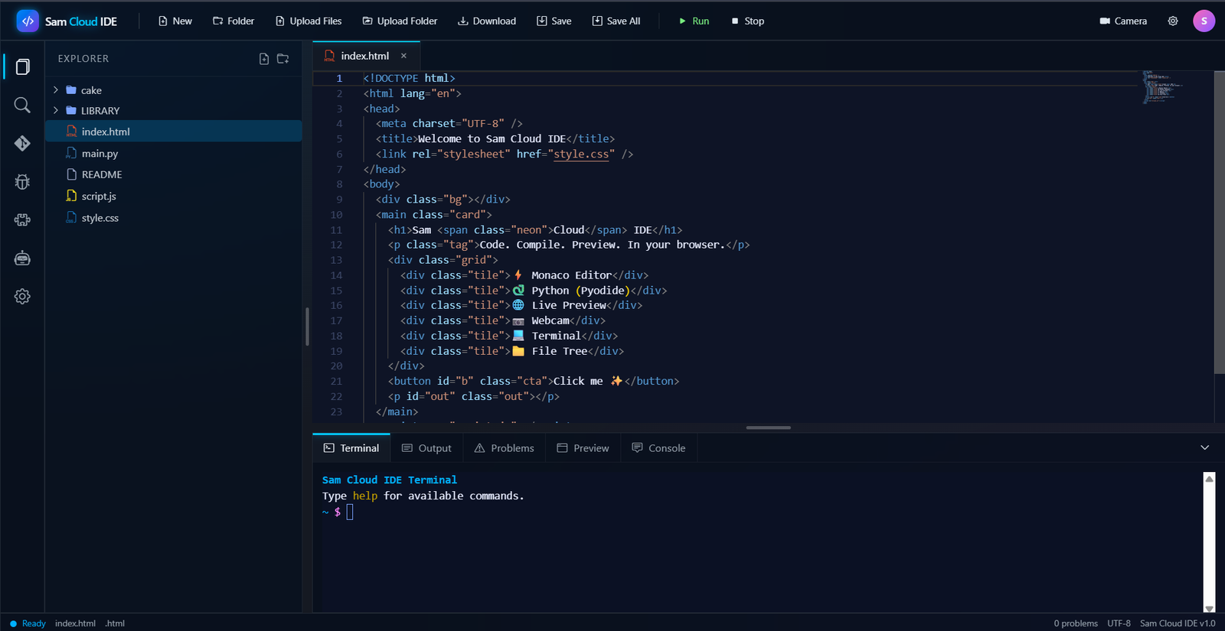Open the user avatar S
This screenshot has width=1225, height=631.
[x=1204, y=21]
